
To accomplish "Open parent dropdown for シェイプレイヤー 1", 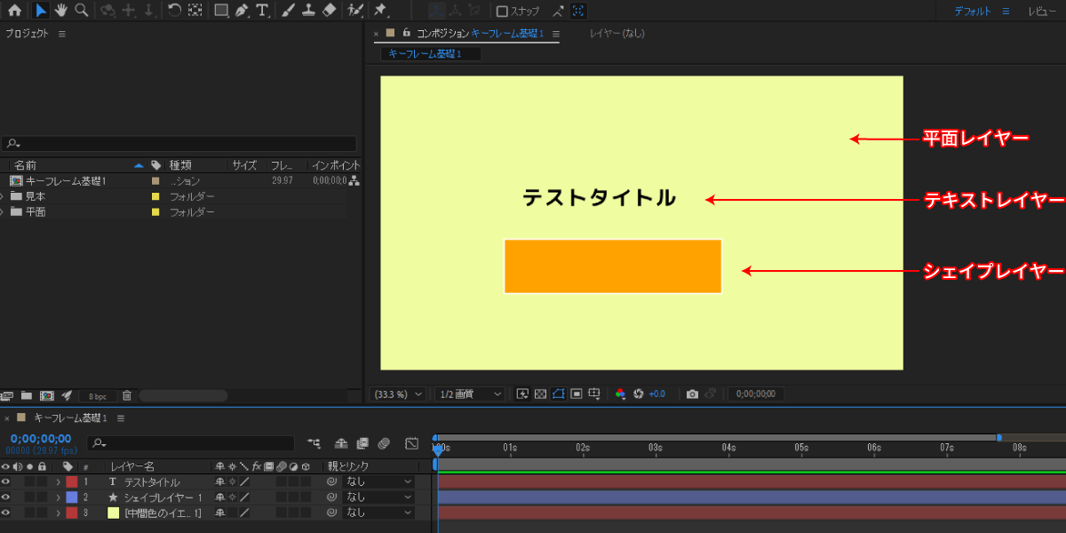I will 379,497.
